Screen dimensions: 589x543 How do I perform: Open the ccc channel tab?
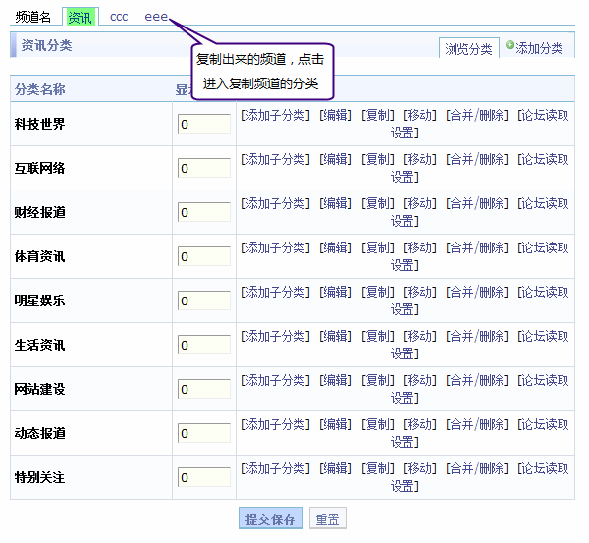119,17
